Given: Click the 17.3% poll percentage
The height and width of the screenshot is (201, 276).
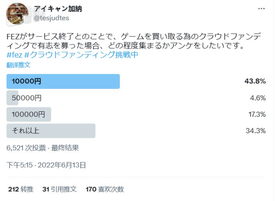Looking at the screenshot, I should coord(257,115).
